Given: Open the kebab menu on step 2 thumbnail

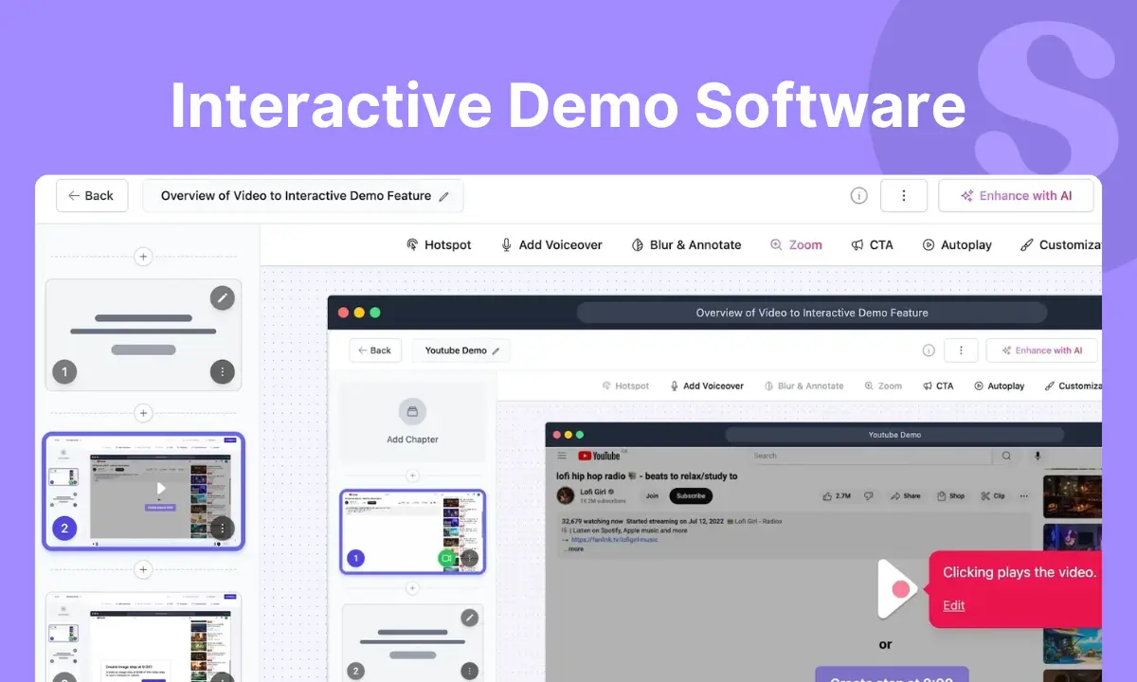Looking at the screenshot, I should pyautogui.click(x=222, y=528).
